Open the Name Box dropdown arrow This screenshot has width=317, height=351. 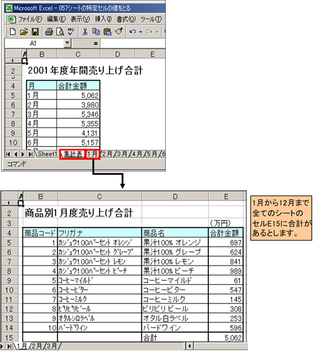coord(67,43)
